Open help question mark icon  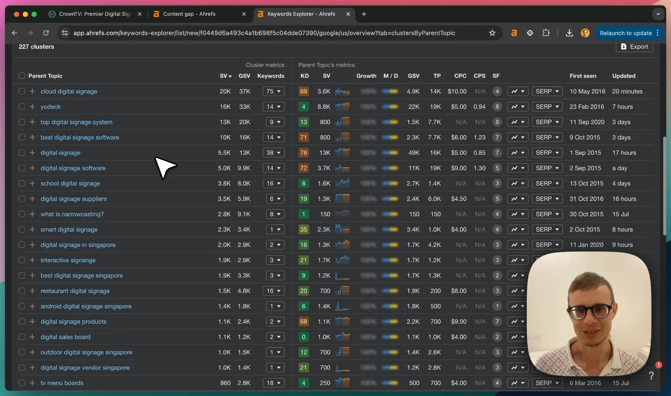tap(651, 375)
